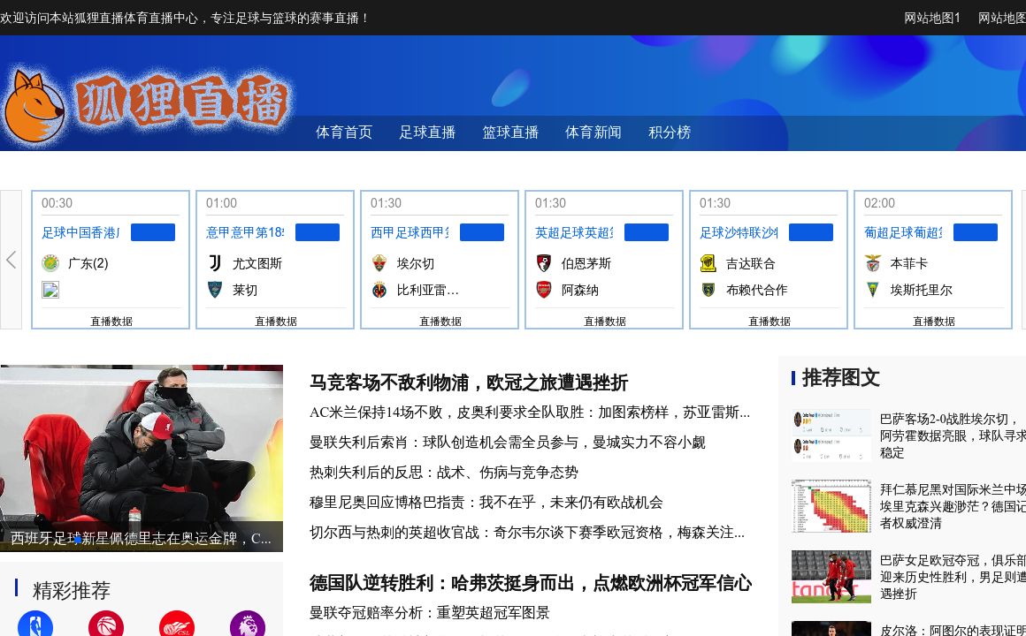This screenshot has height=636, width=1026.
Task: Click the Arsenal team crest
Action: [544, 290]
